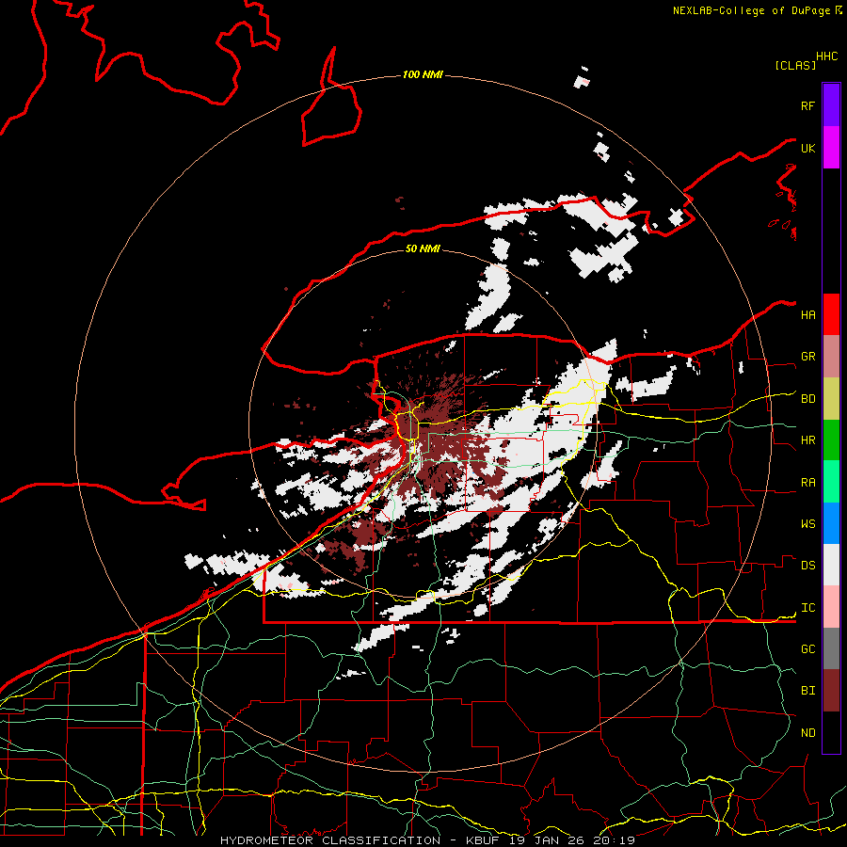The width and height of the screenshot is (847, 847).
Task: Click the HHC product code text
Action: coord(826,56)
